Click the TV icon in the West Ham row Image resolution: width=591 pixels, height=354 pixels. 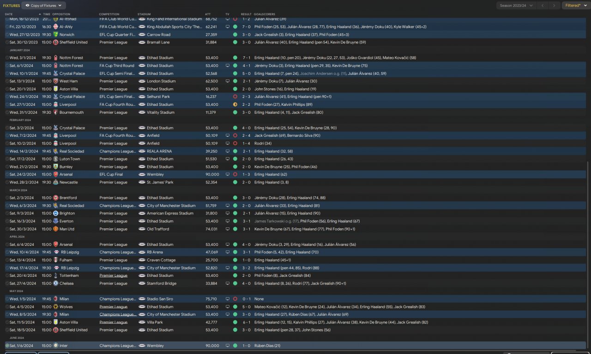pyautogui.click(x=227, y=81)
